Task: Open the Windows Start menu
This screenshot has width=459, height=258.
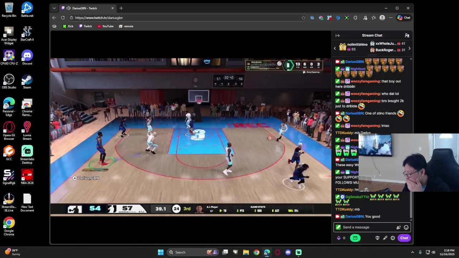Action: coord(161,252)
